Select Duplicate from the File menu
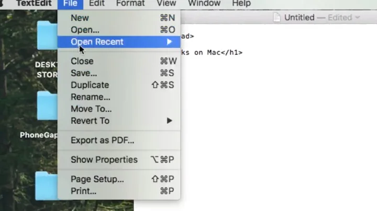Image resolution: width=377 pixels, height=211 pixels. tap(90, 85)
